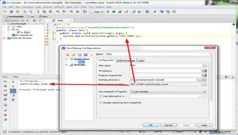
Task: Click the Debug bug icon in toolbar
Action: click(114, 12)
